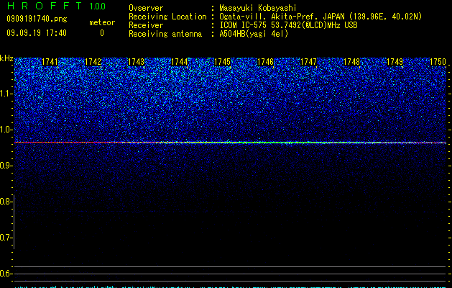The width and height of the screenshot is (452, 288).
Task: Select the 1750 time marker
Action: tap(438, 62)
